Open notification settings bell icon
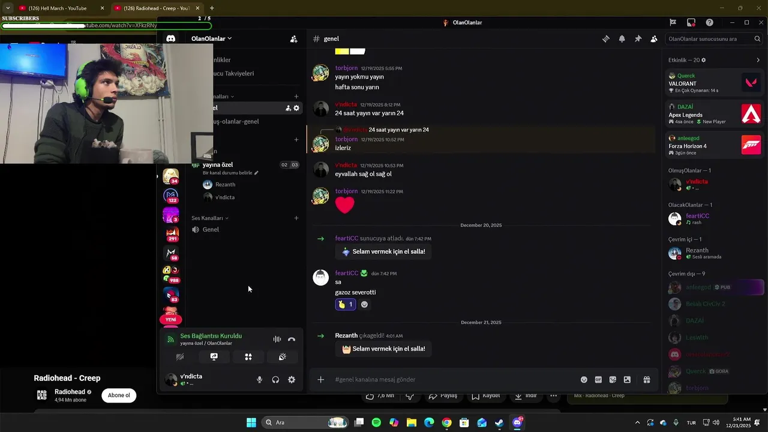The image size is (768, 432). coord(622,39)
